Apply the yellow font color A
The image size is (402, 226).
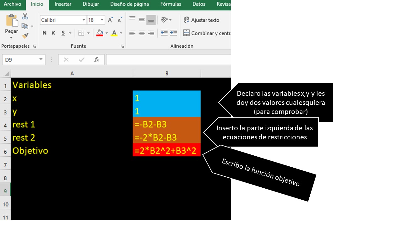[114, 33]
